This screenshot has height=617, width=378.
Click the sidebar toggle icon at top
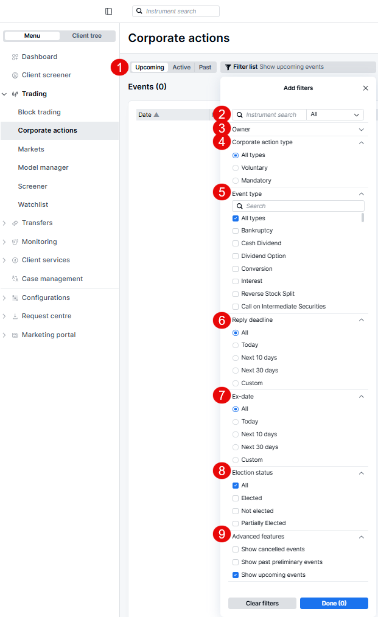click(108, 11)
